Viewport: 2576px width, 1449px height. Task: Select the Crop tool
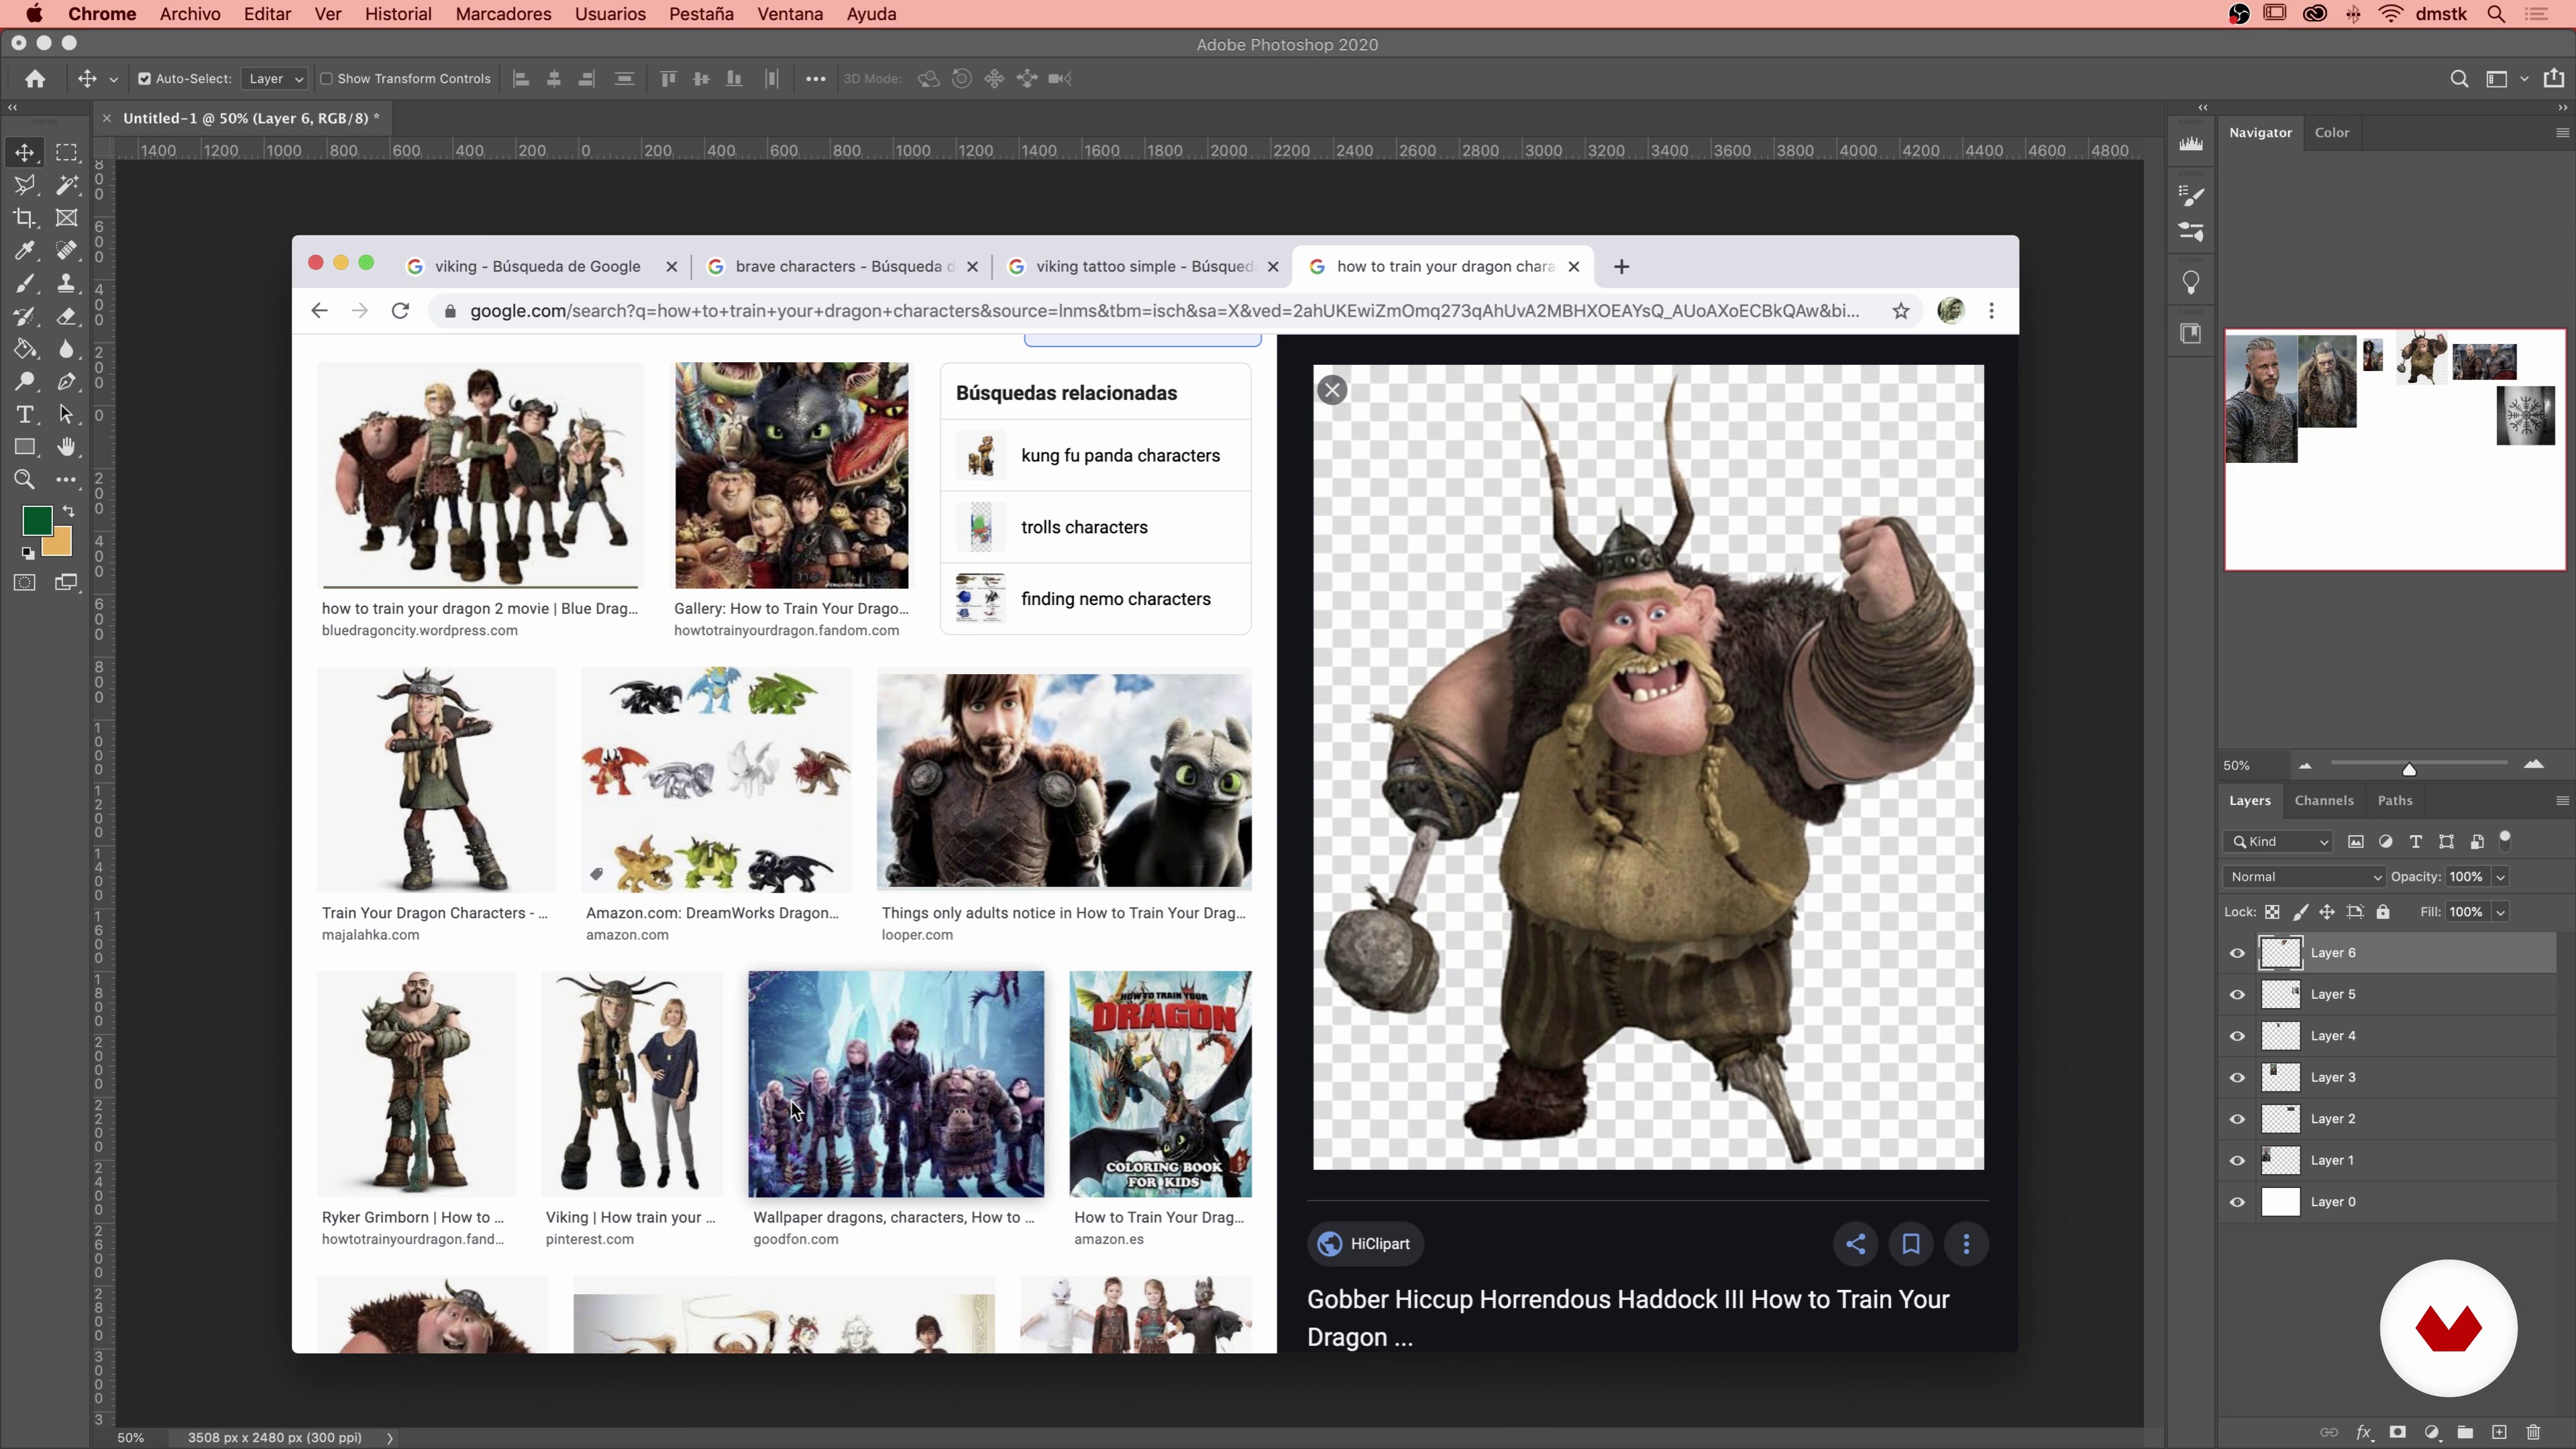pos(25,218)
